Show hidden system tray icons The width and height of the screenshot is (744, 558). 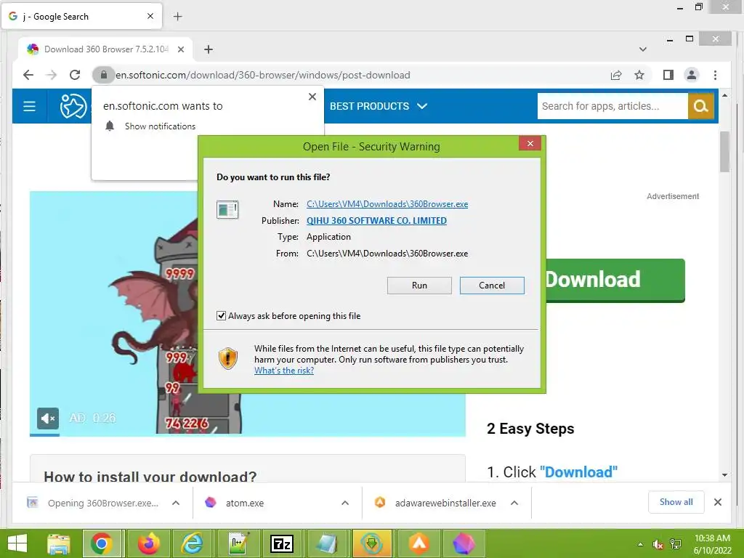point(641,544)
